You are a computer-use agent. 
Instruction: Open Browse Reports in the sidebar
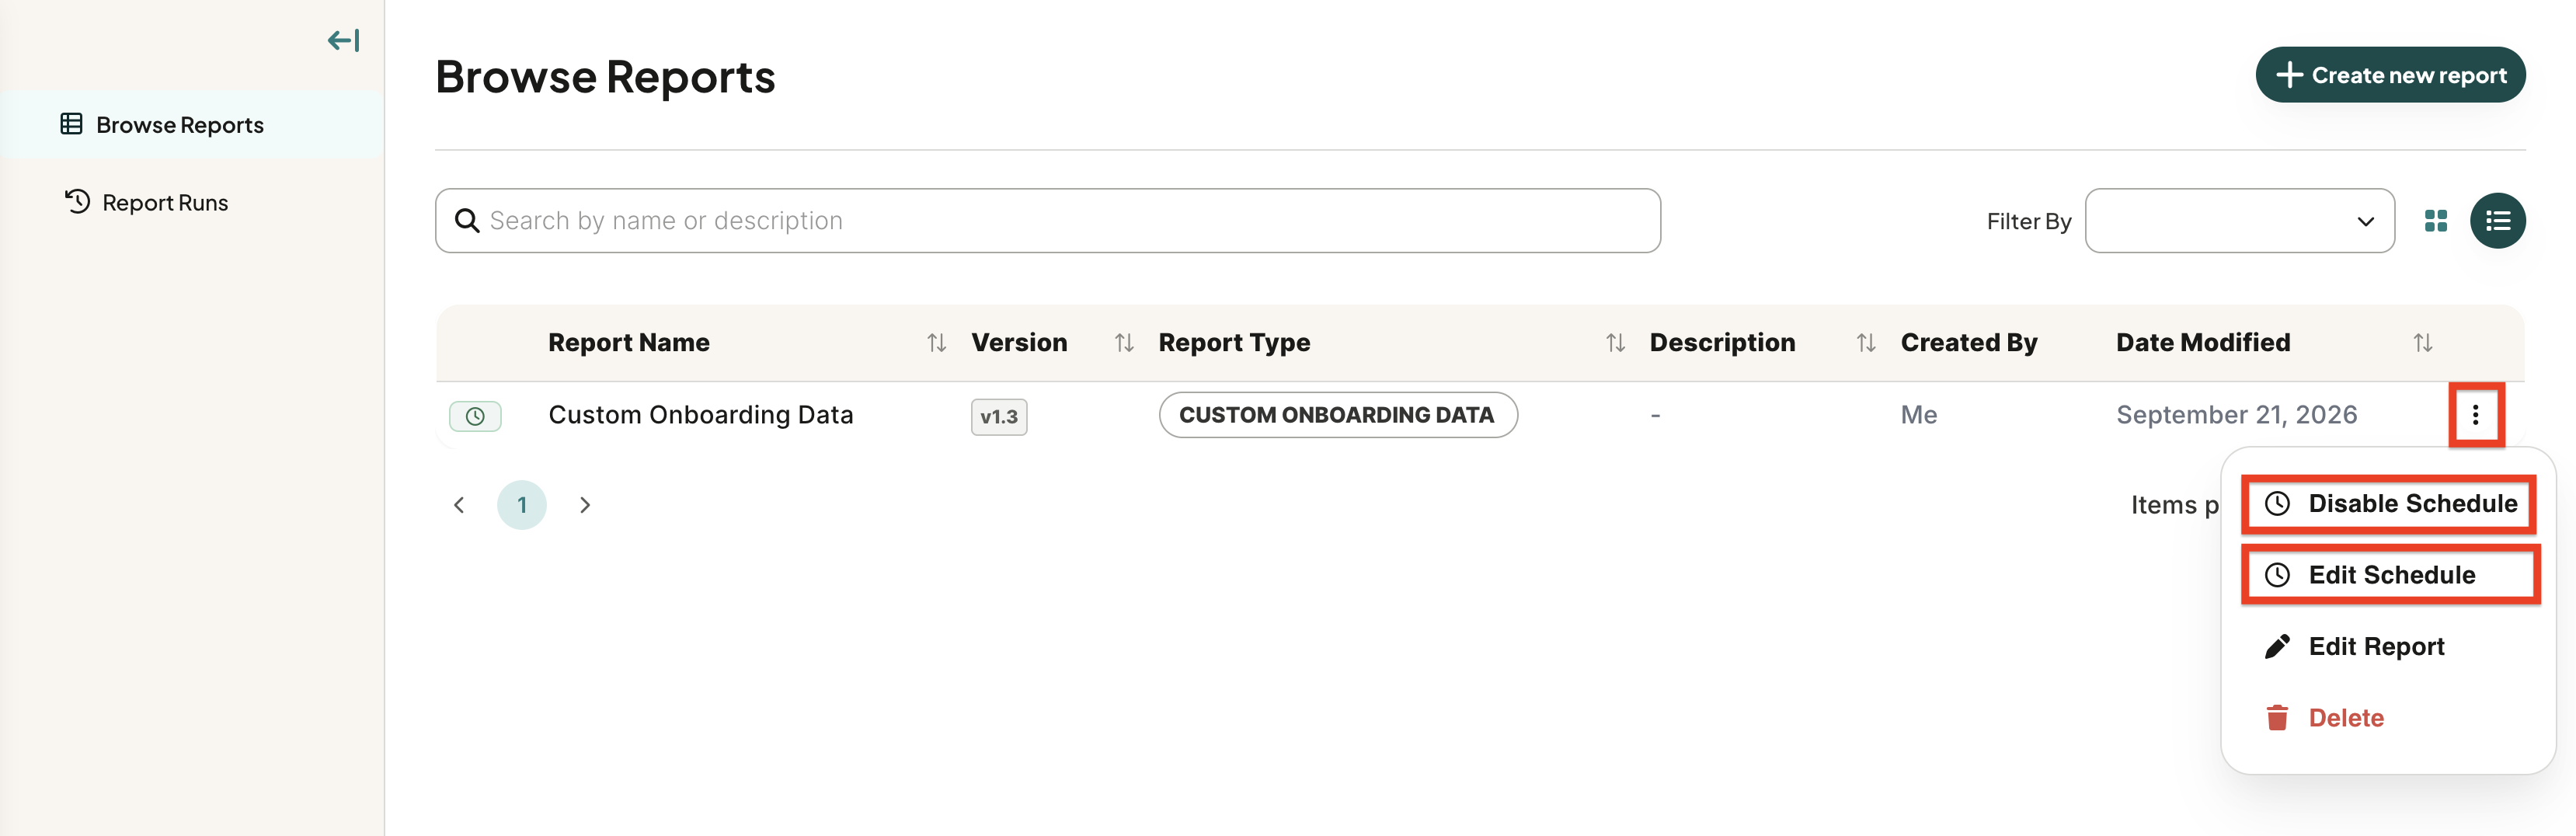(192, 125)
